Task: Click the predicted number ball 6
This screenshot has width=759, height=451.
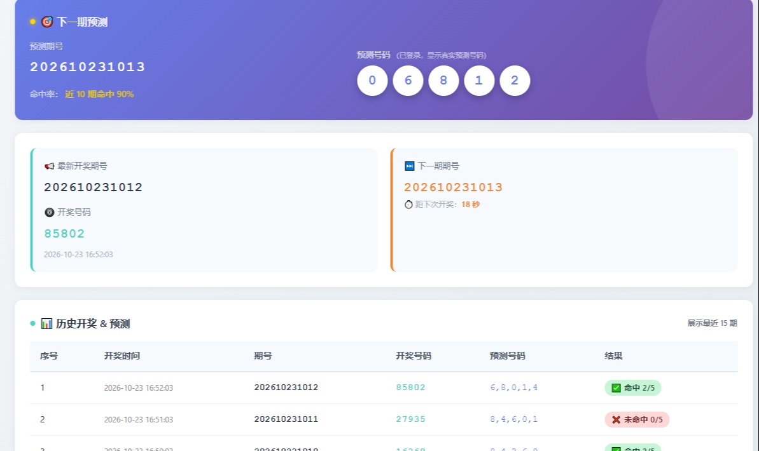Action: pos(408,80)
